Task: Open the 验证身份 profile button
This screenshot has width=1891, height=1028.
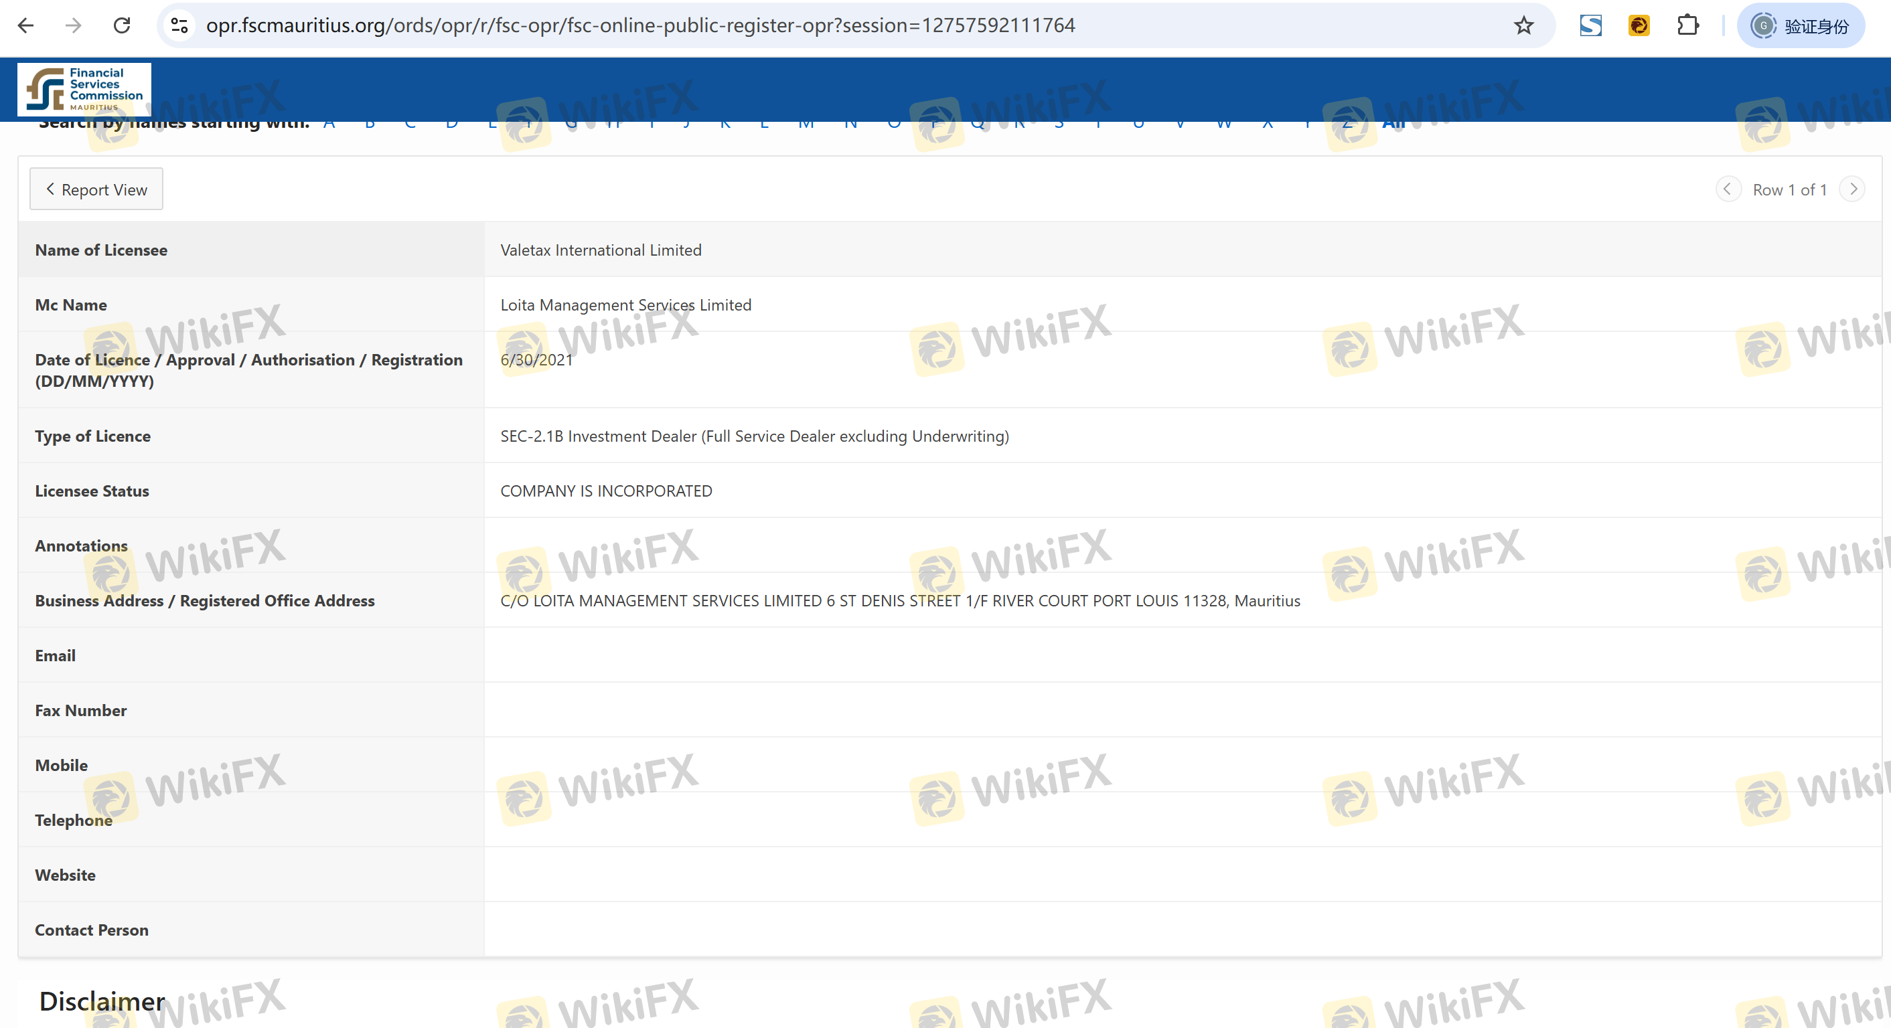Action: (1801, 25)
